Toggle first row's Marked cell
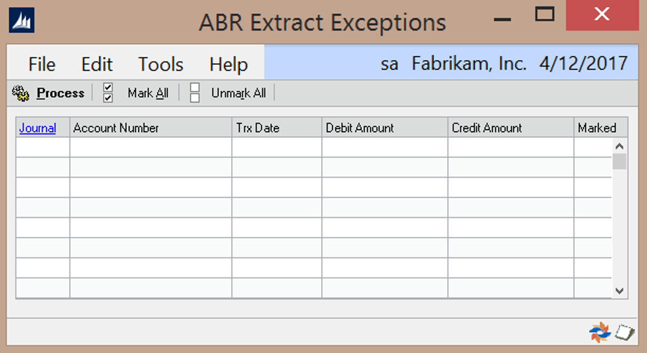This screenshot has width=647, height=353. [x=593, y=147]
